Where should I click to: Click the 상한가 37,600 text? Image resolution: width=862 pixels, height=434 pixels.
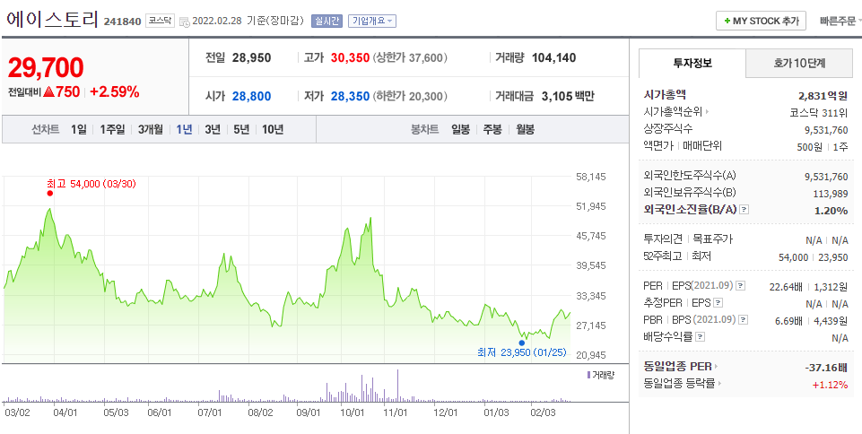410,57
